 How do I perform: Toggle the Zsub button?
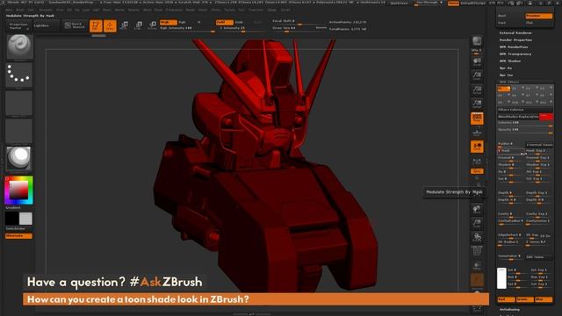(x=239, y=22)
